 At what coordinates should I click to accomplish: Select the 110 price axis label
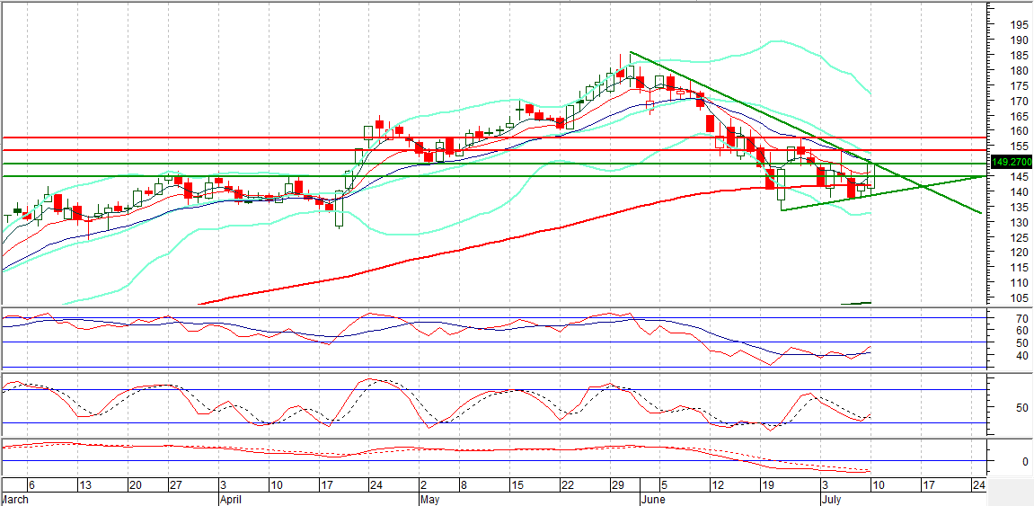point(1020,283)
